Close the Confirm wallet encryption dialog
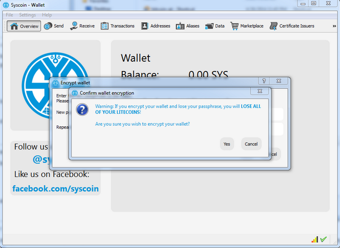Screen dimensions: 340x248 [260, 91]
